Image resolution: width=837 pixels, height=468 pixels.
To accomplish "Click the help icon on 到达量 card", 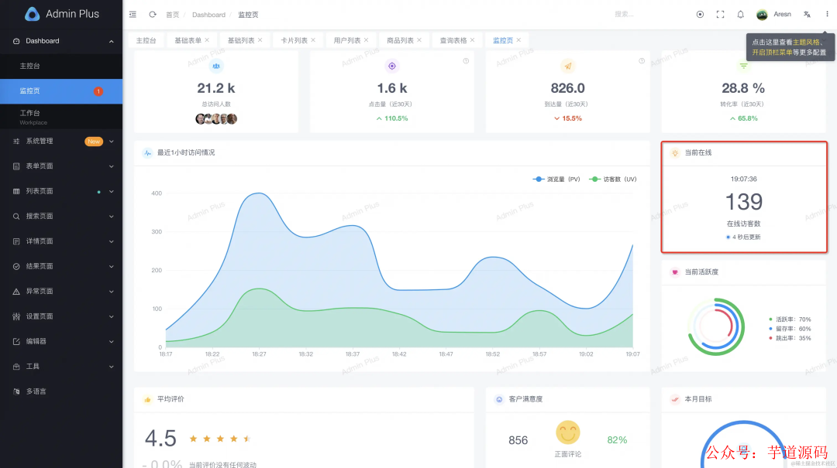I will pyautogui.click(x=642, y=61).
